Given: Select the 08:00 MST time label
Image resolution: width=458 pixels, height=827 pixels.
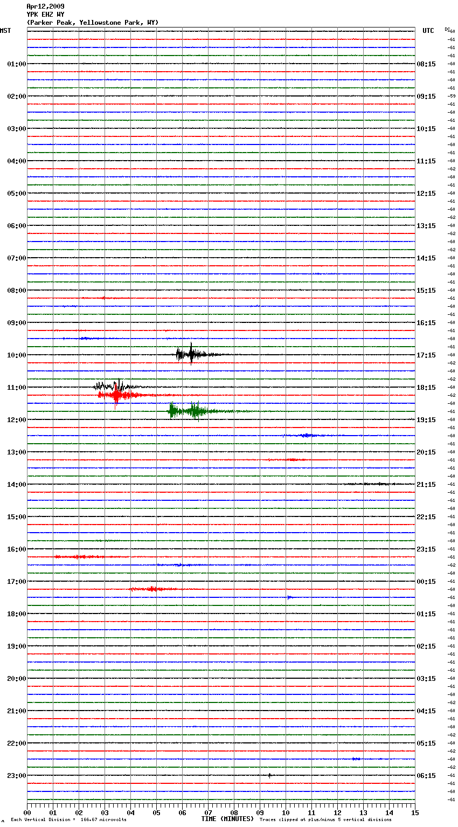Looking at the screenshot, I should tap(16, 291).
